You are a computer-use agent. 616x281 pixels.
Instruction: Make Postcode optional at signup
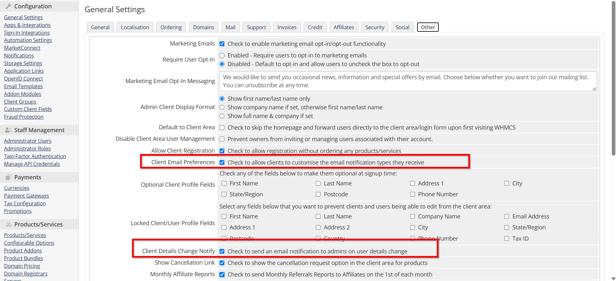point(318,194)
